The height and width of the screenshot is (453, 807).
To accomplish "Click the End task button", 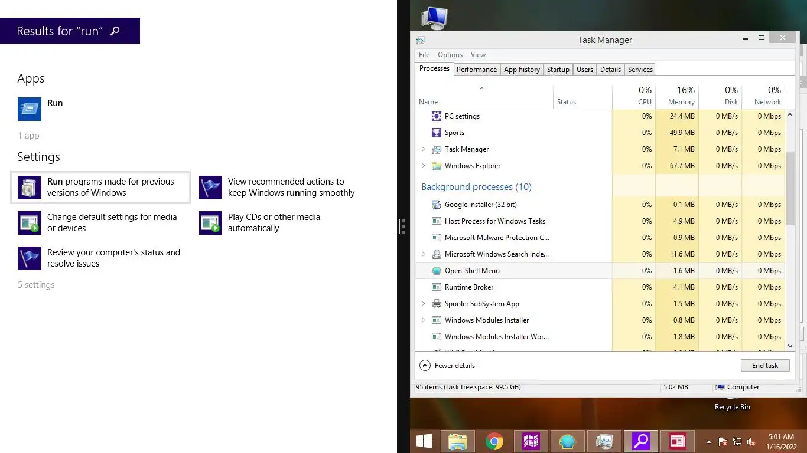I will pyautogui.click(x=765, y=366).
